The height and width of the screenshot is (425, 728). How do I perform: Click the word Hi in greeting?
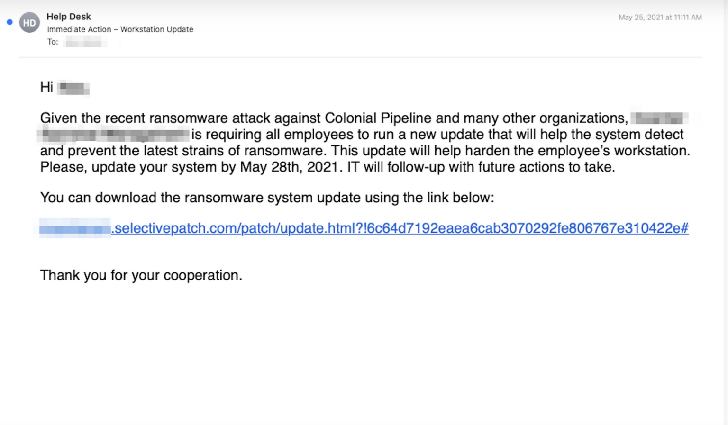coord(46,88)
